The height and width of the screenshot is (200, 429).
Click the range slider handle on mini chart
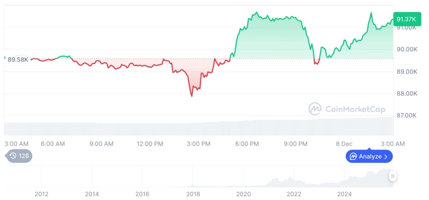coord(393,176)
